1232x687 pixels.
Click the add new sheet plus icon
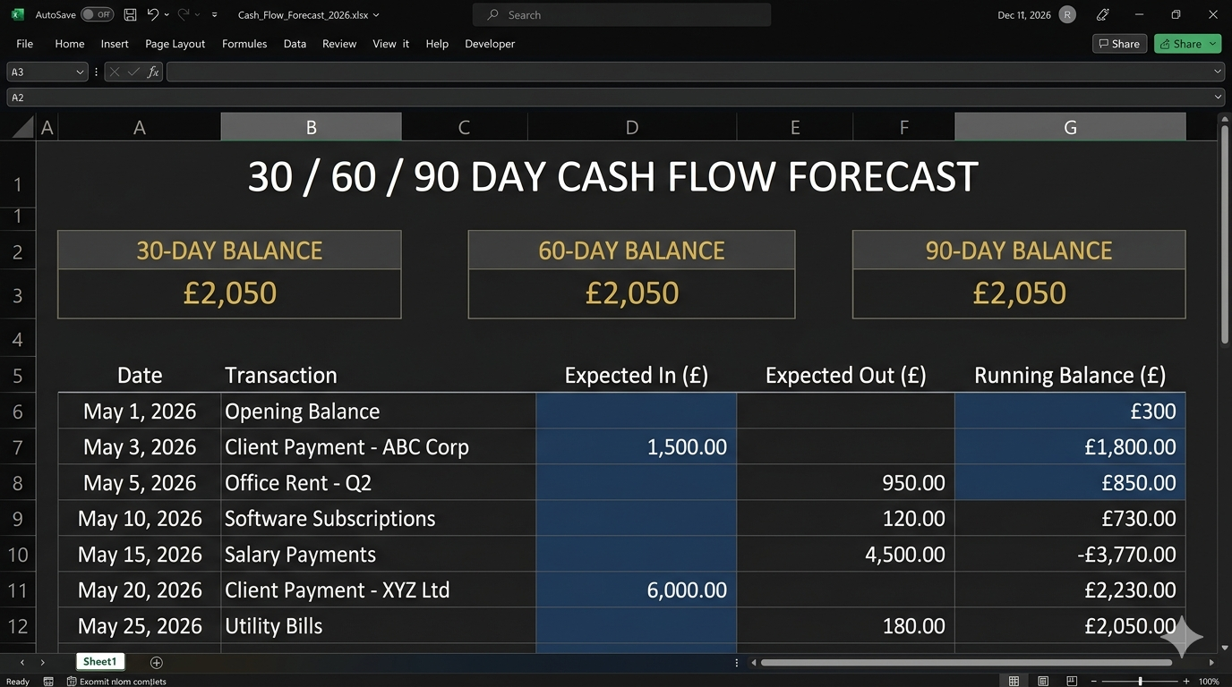tap(157, 662)
